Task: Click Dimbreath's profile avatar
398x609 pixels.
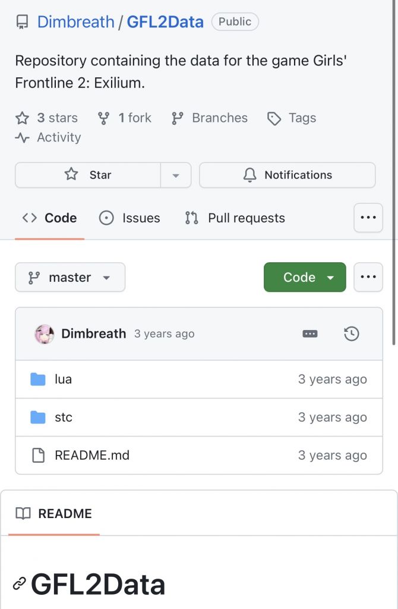Action: tap(45, 334)
